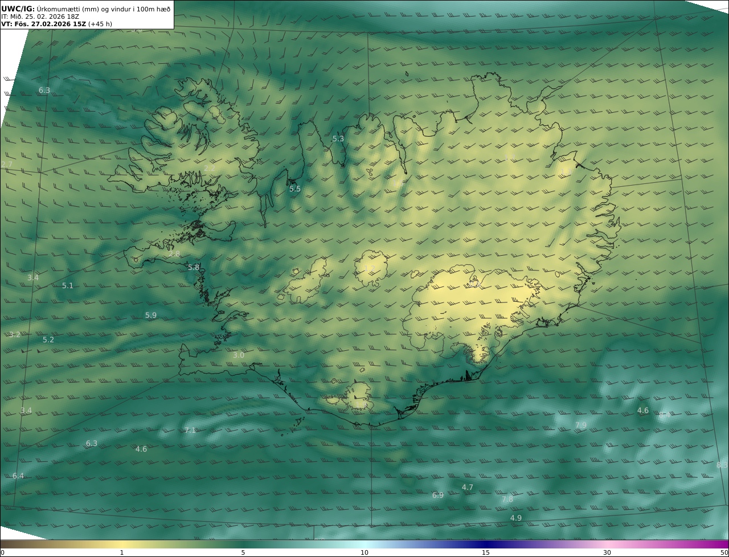Click the map value label 3.2
The image size is (729, 557).
pyautogui.click(x=15, y=335)
